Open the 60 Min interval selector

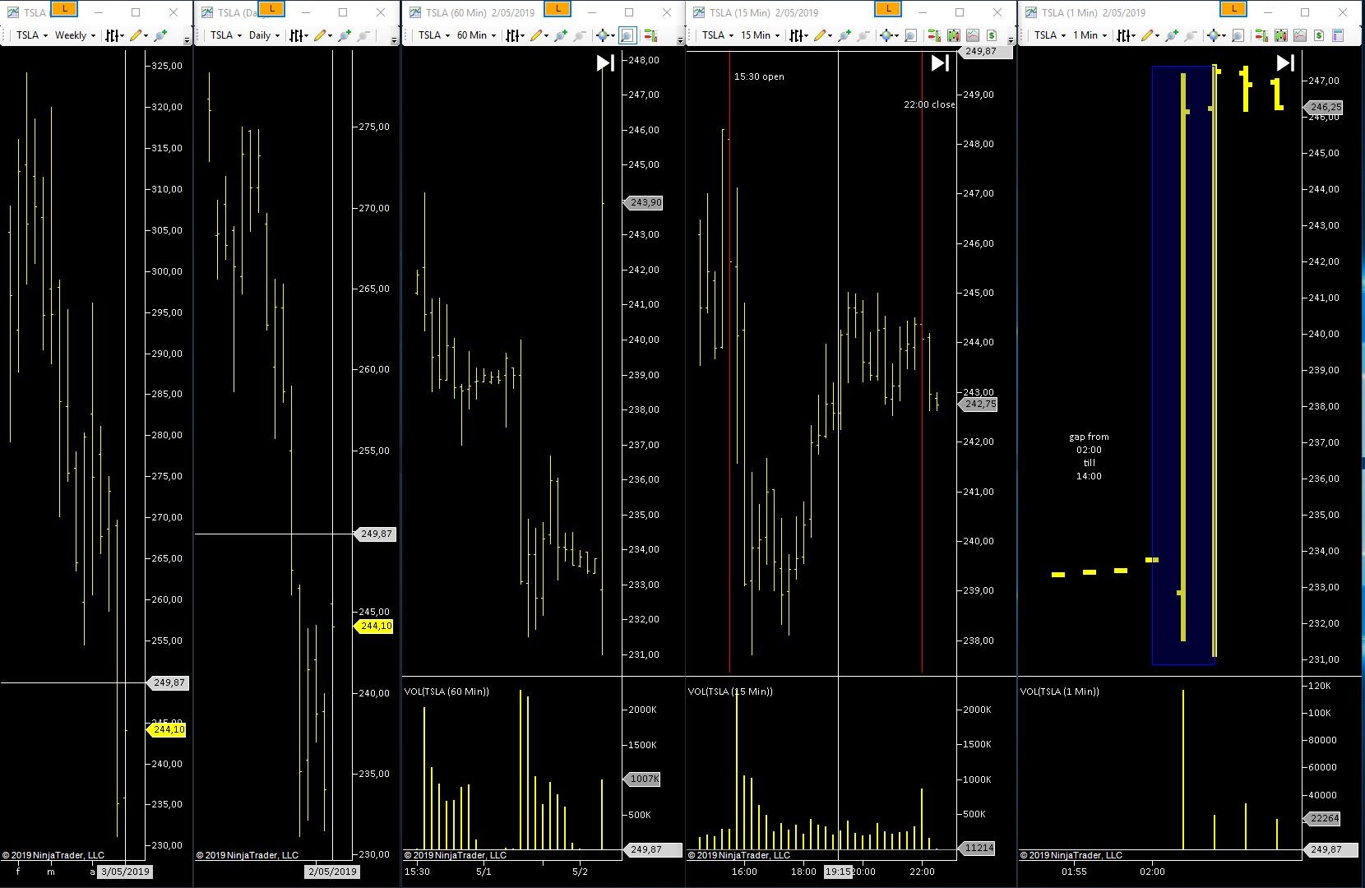tap(476, 35)
